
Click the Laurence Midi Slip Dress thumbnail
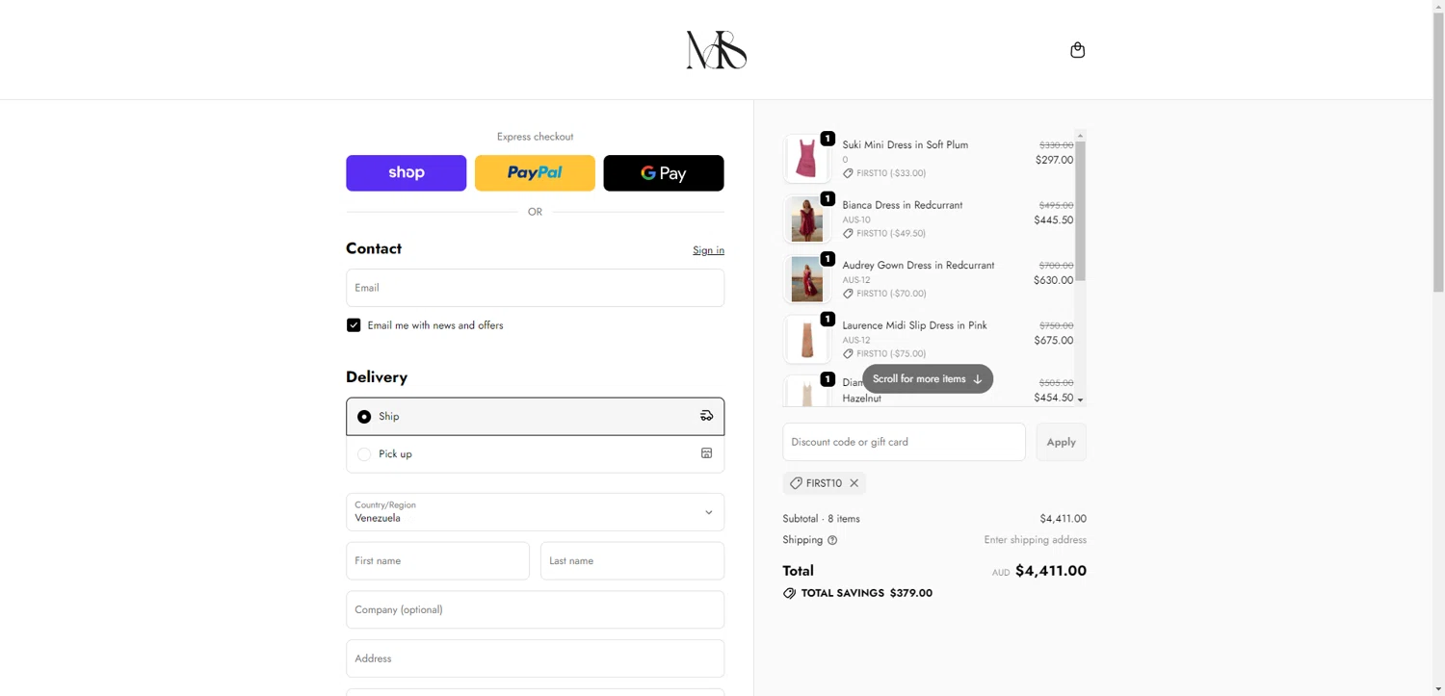(806, 339)
